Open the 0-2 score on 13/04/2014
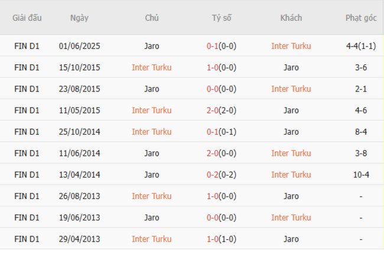This screenshot has width=384, height=254. [212, 175]
